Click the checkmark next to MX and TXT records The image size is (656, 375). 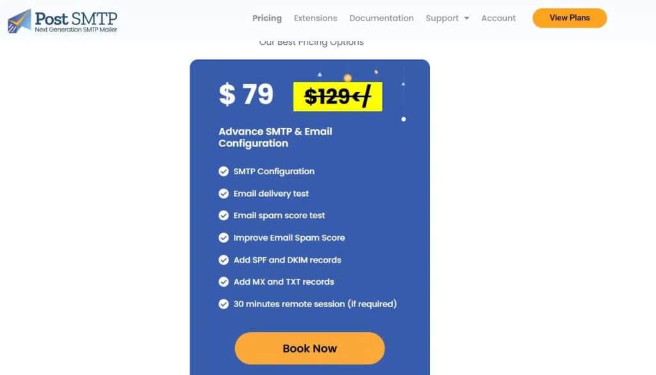click(x=224, y=282)
